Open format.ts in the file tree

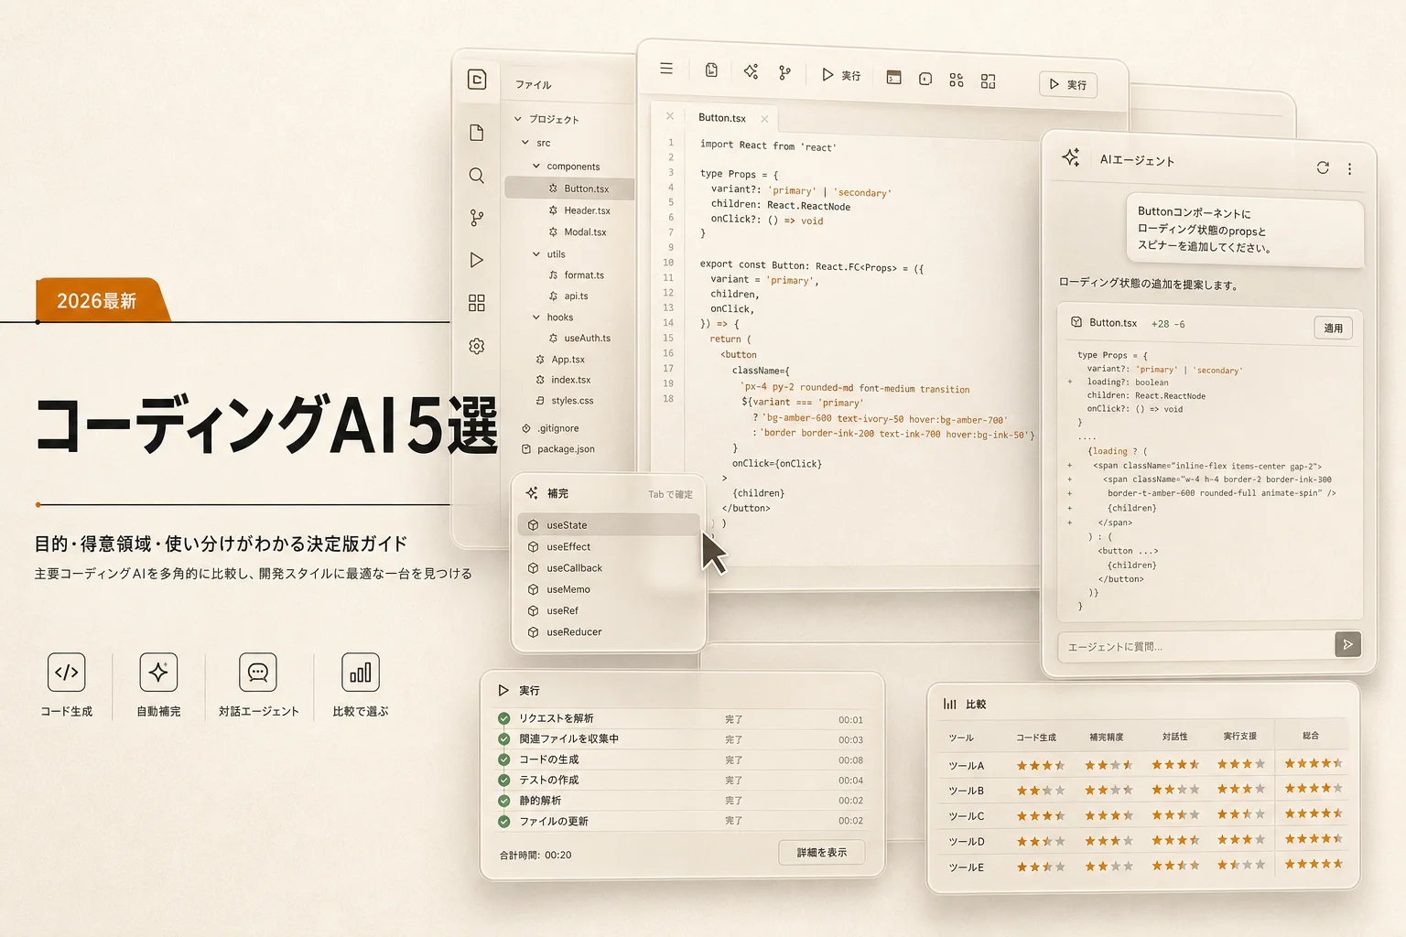(576, 275)
